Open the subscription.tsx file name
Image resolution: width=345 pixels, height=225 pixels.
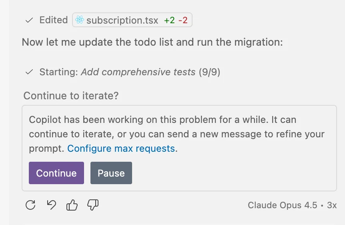point(122,20)
